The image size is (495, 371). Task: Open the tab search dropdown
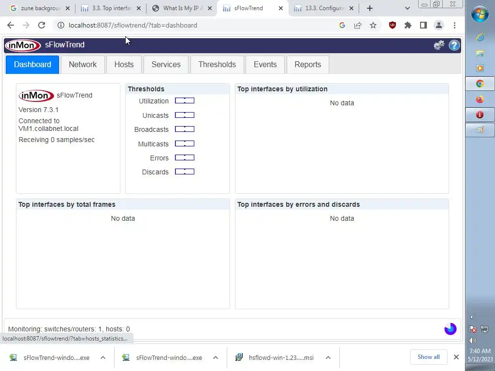(x=407, y=9)
